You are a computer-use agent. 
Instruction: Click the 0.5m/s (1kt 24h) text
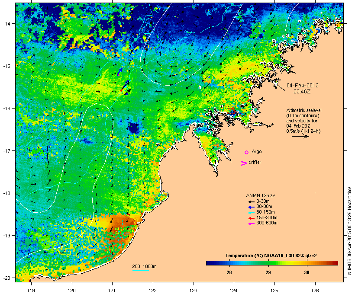point(303,131)
